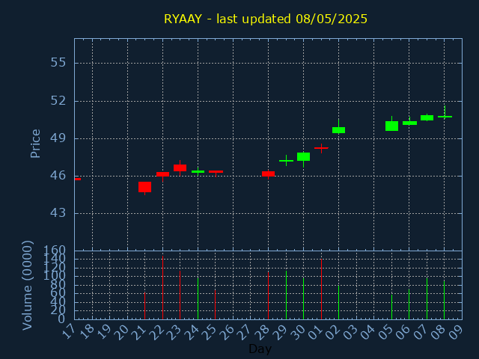Viewport: 479px width, 359px height.
Task: Click the green candlestick for day 24
Action: click(x=198, y=171)
